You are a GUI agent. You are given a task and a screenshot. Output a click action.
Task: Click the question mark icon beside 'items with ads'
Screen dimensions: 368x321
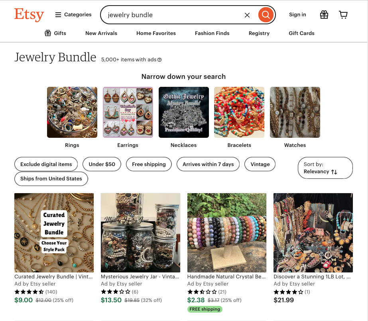pos(159,60)
